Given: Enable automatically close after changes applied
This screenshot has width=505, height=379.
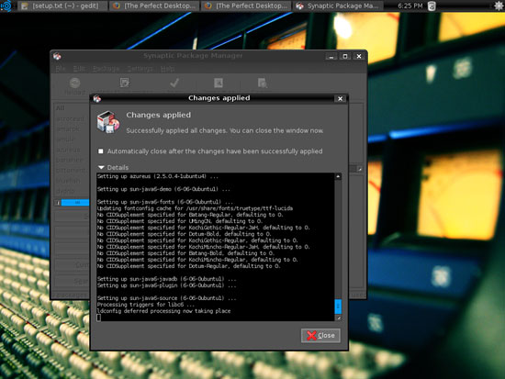Looking at the screenshot, I should (101, 151).
